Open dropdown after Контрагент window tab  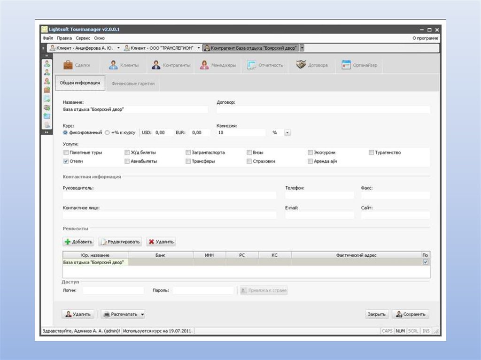tap(302, 48)
